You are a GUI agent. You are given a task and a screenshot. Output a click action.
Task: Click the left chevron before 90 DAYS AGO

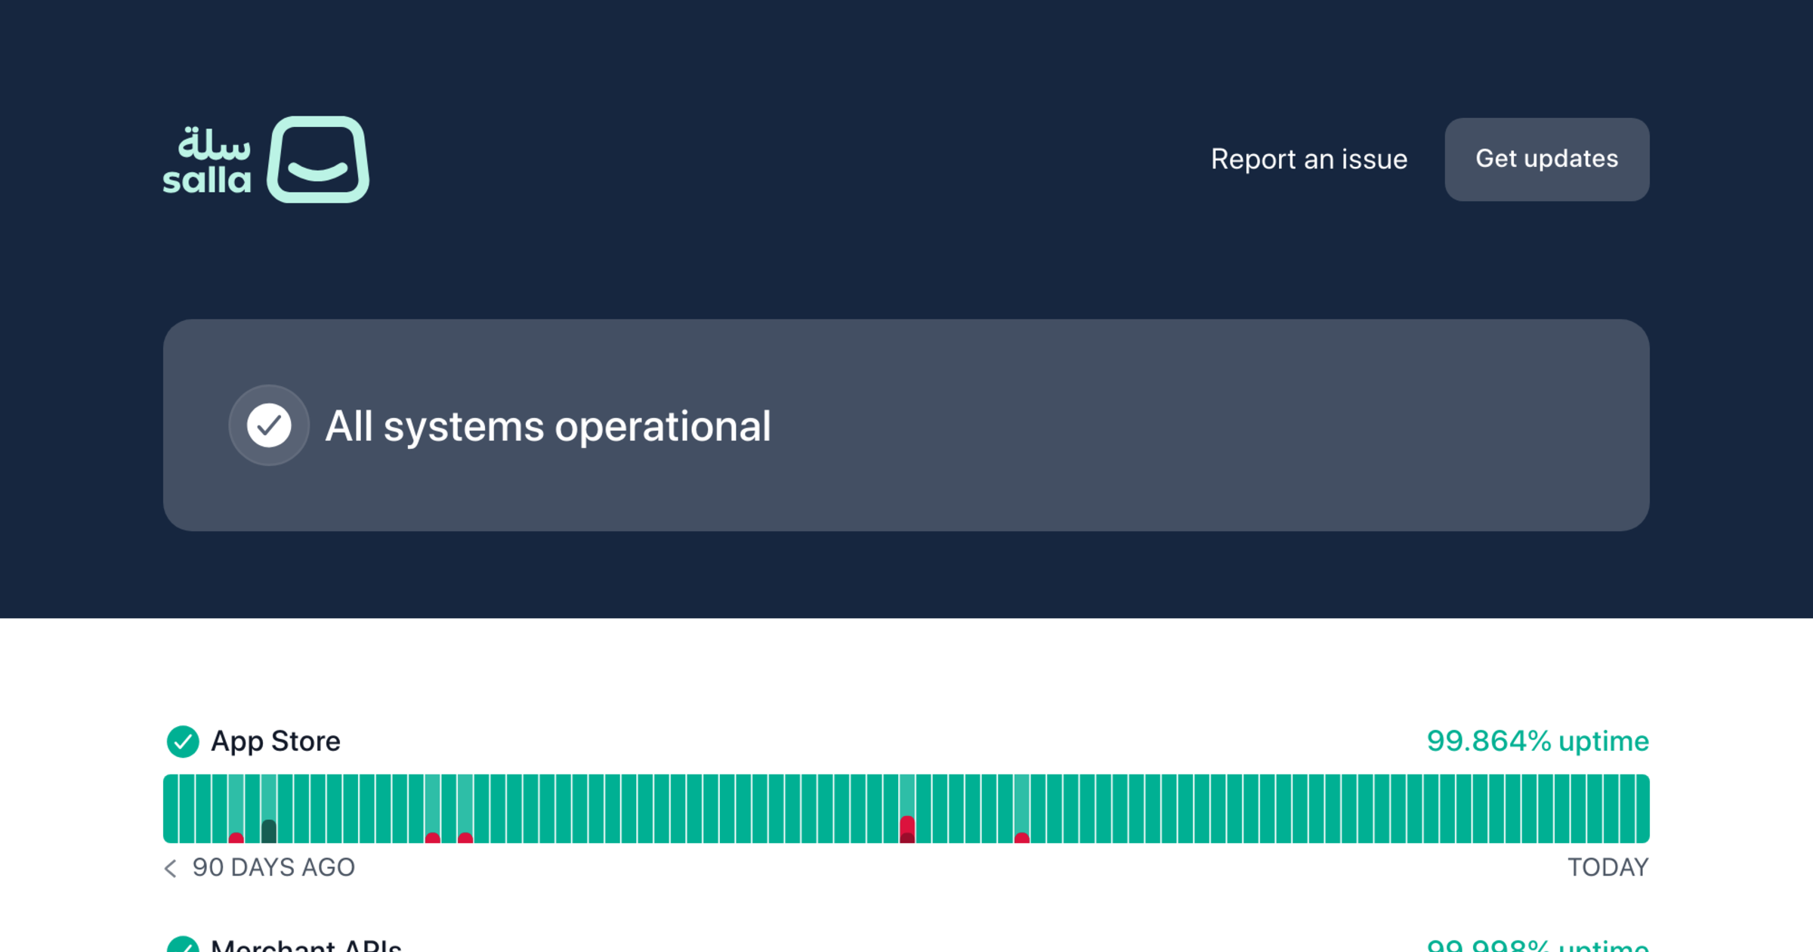point(171,868)
